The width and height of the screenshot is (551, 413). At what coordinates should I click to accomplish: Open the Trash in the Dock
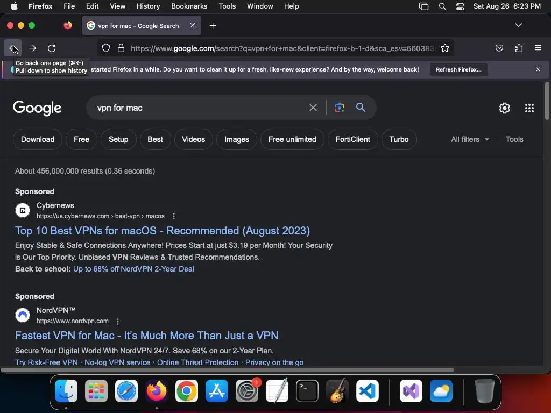485,390
